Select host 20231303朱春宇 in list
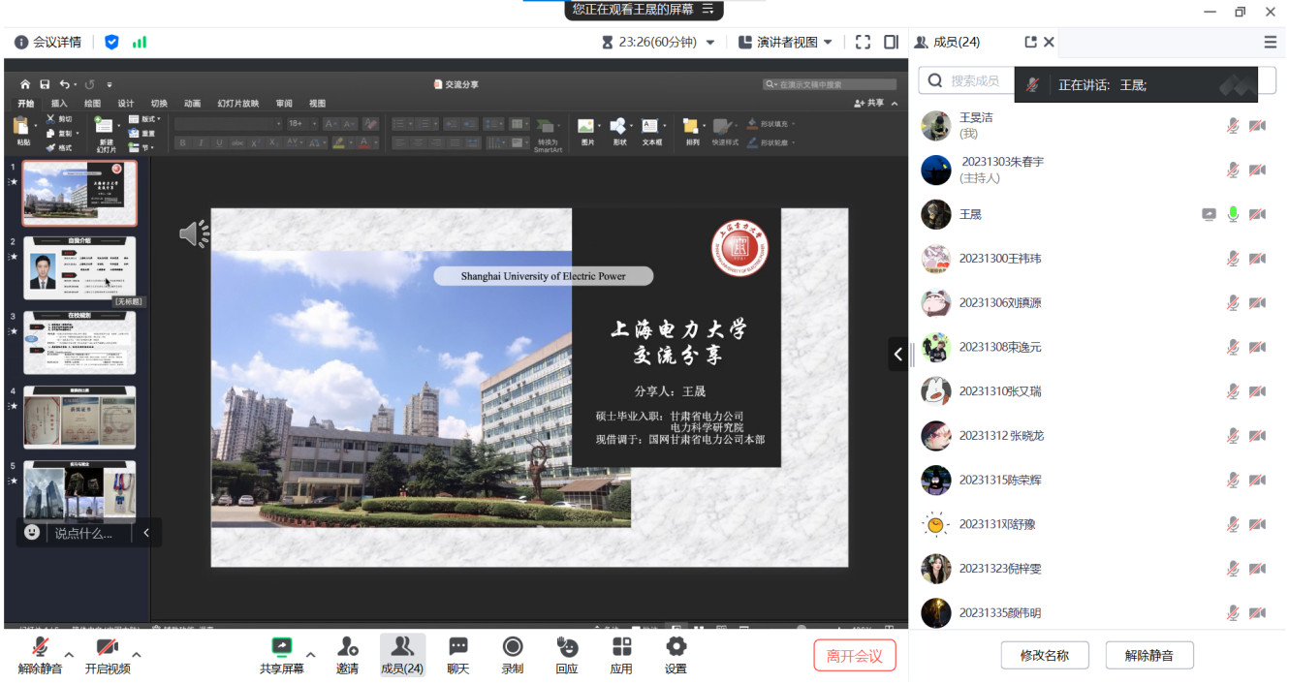 [x=1097, y=170]
